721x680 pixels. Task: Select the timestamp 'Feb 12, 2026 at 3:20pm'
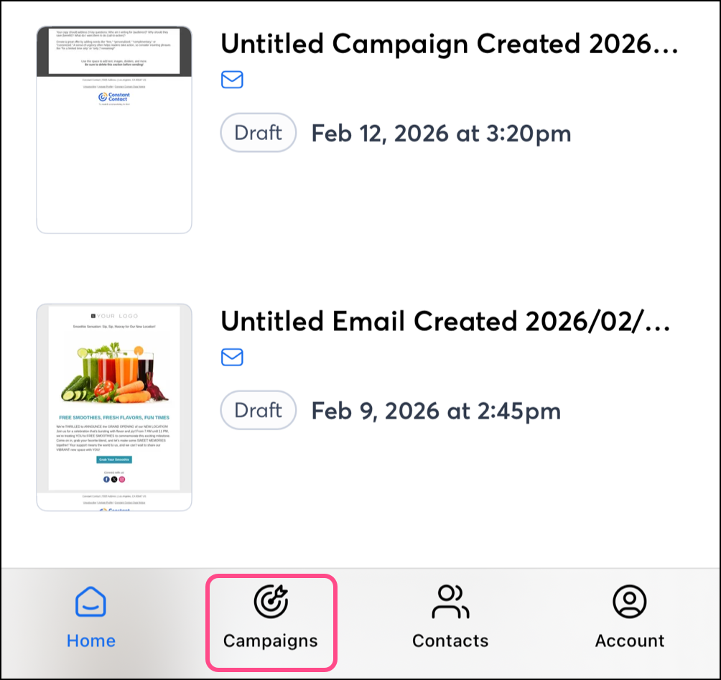click(x=440, y=133)
